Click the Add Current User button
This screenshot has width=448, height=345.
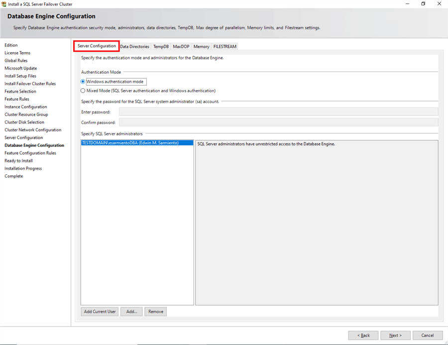click(x=100, y=312)
